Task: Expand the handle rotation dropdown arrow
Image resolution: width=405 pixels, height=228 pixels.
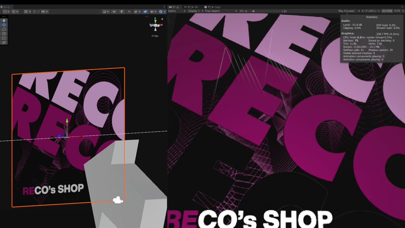Action: point(17,11)
